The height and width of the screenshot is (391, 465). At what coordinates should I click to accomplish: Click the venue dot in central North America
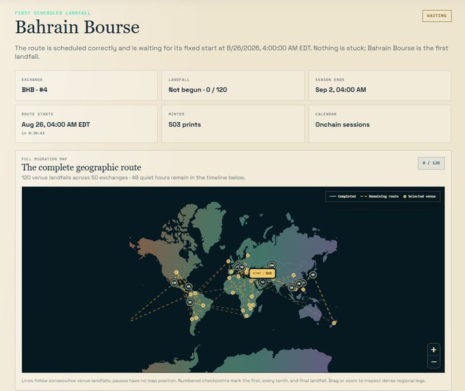coord(176,272)
